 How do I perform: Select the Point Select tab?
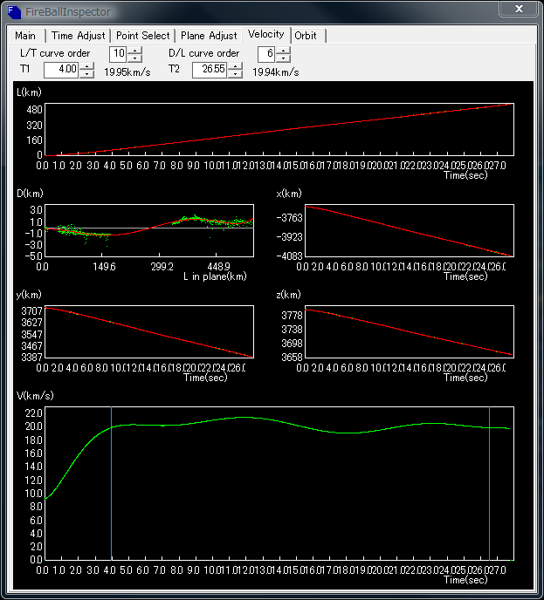143,36
